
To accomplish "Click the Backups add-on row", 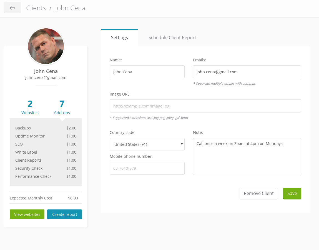I will tap(46, 128).
